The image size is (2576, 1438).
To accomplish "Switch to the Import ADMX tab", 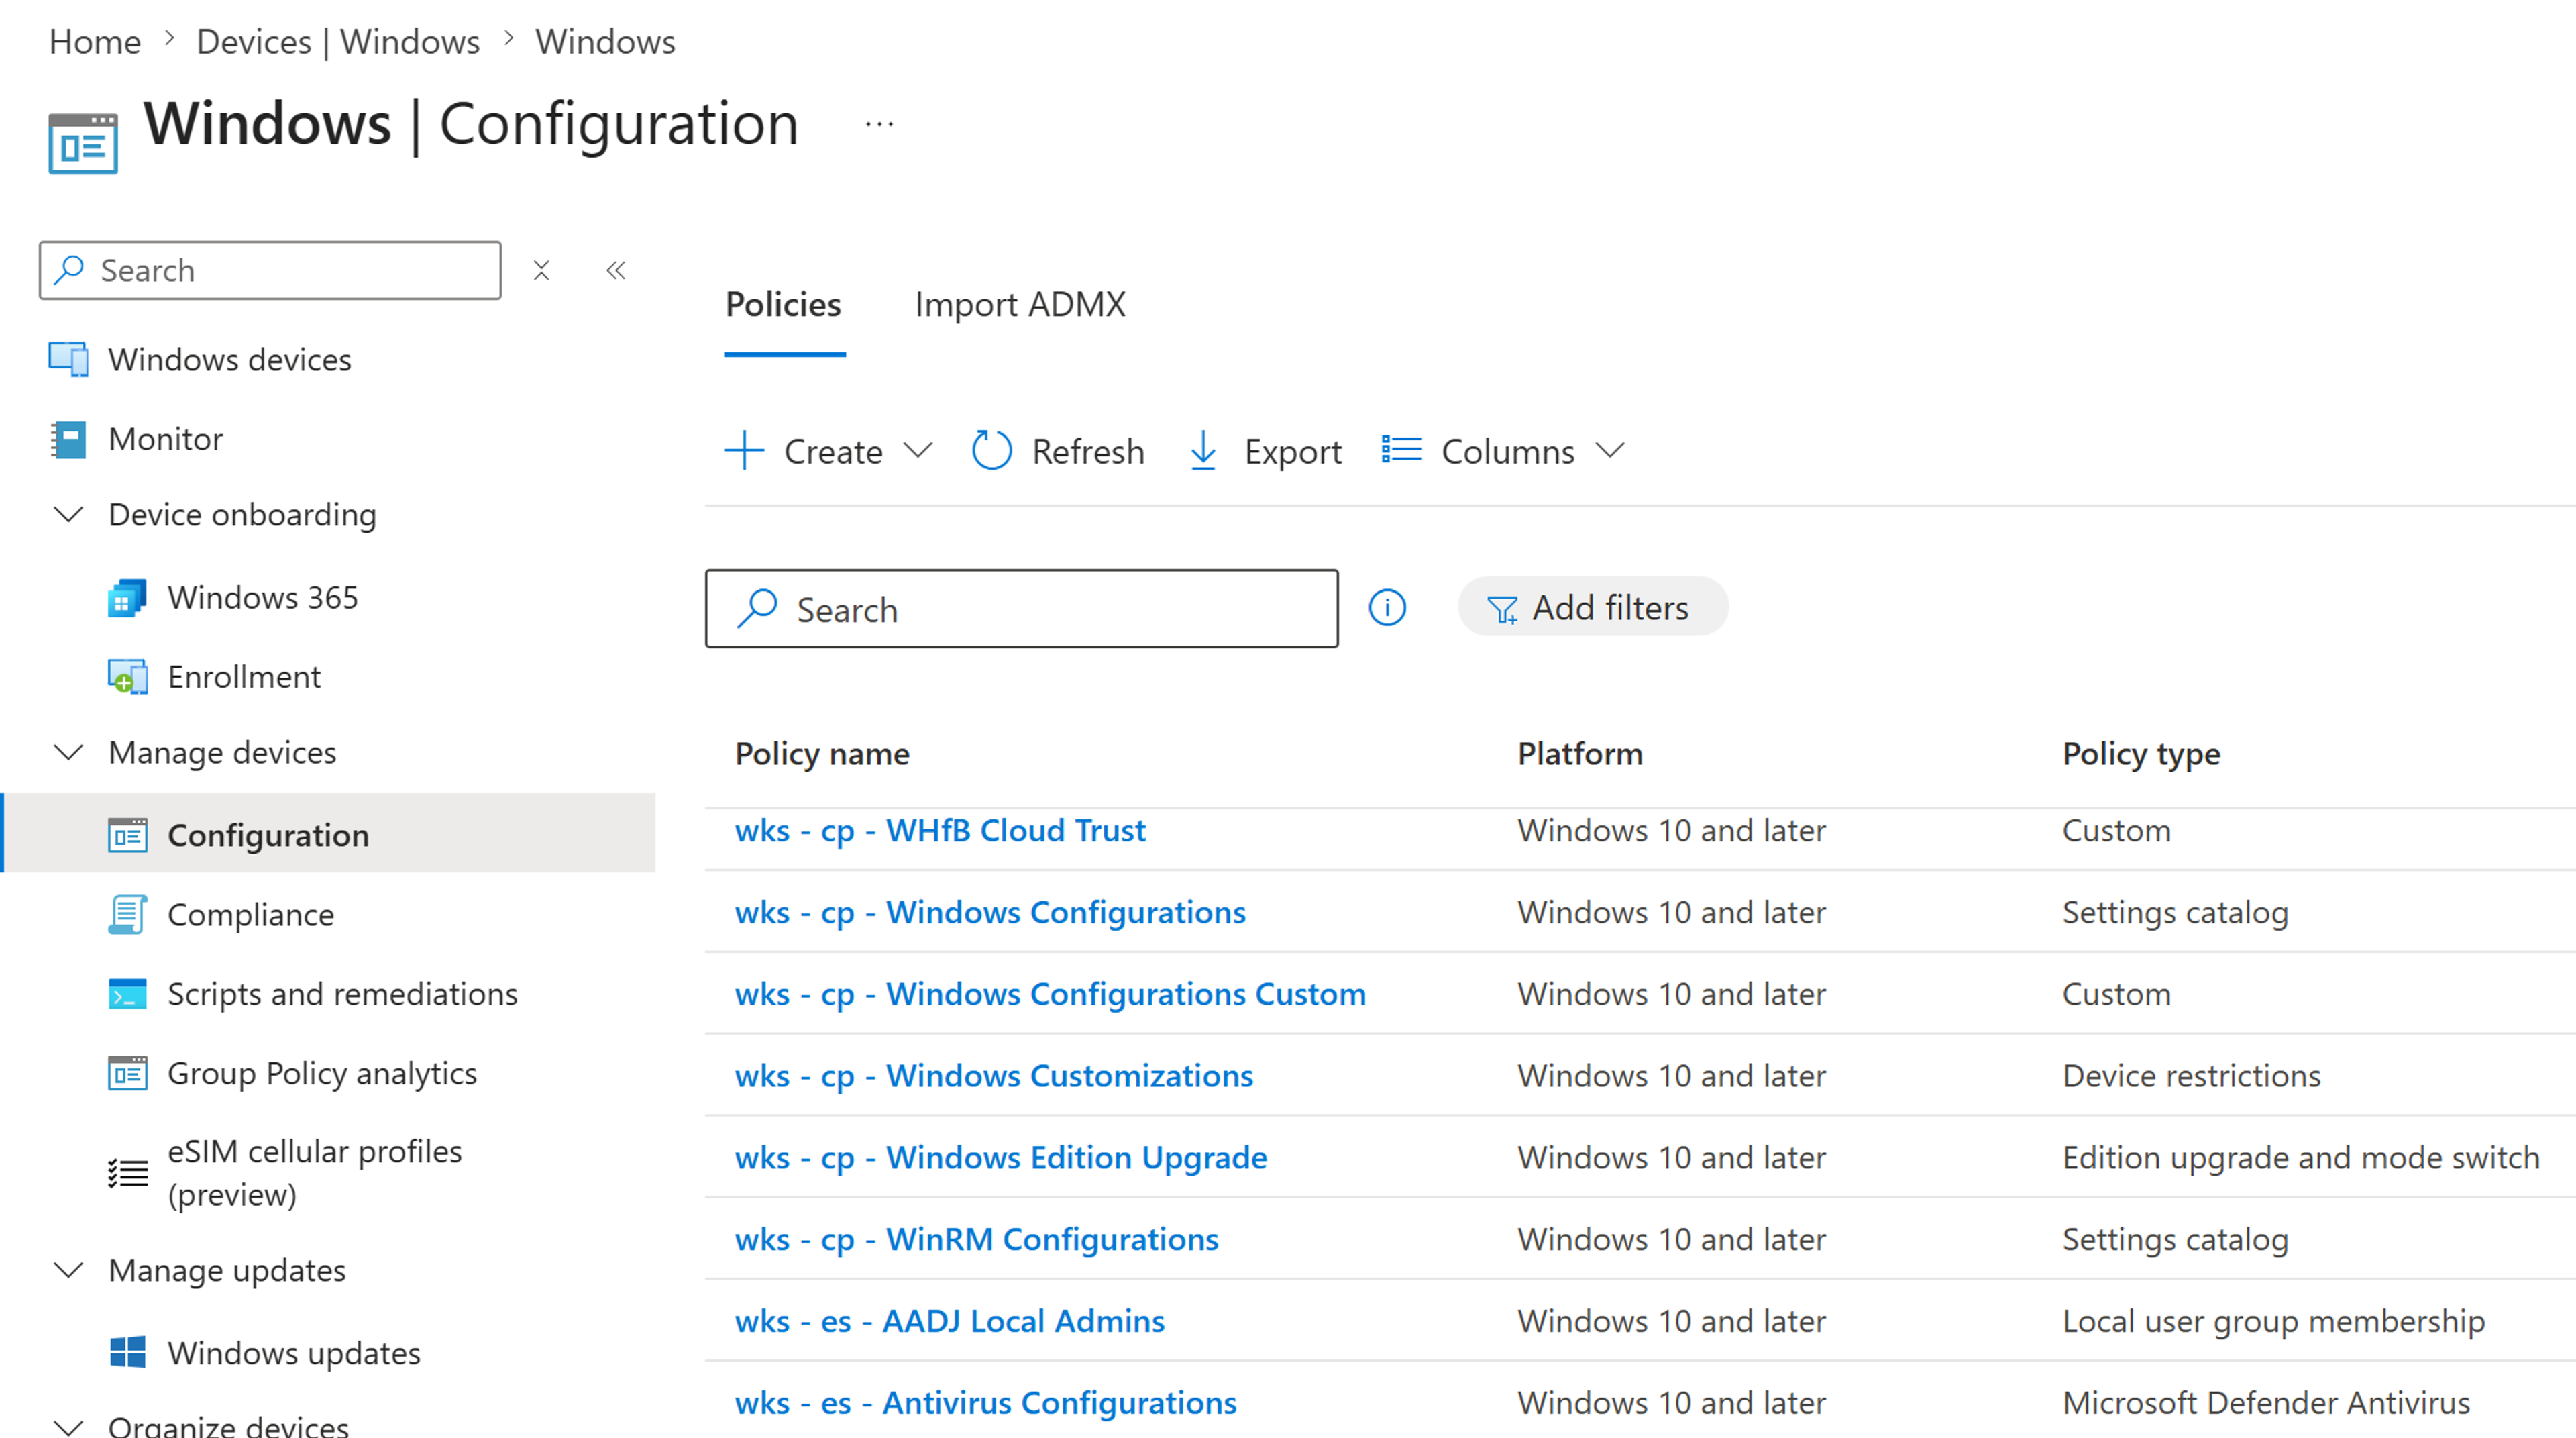I will [1020, 305].
